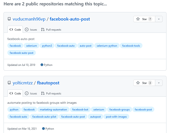Star the fbautopost repository
Image resolution: width=170 pixels, height=133 pixels.
point(144,83)
